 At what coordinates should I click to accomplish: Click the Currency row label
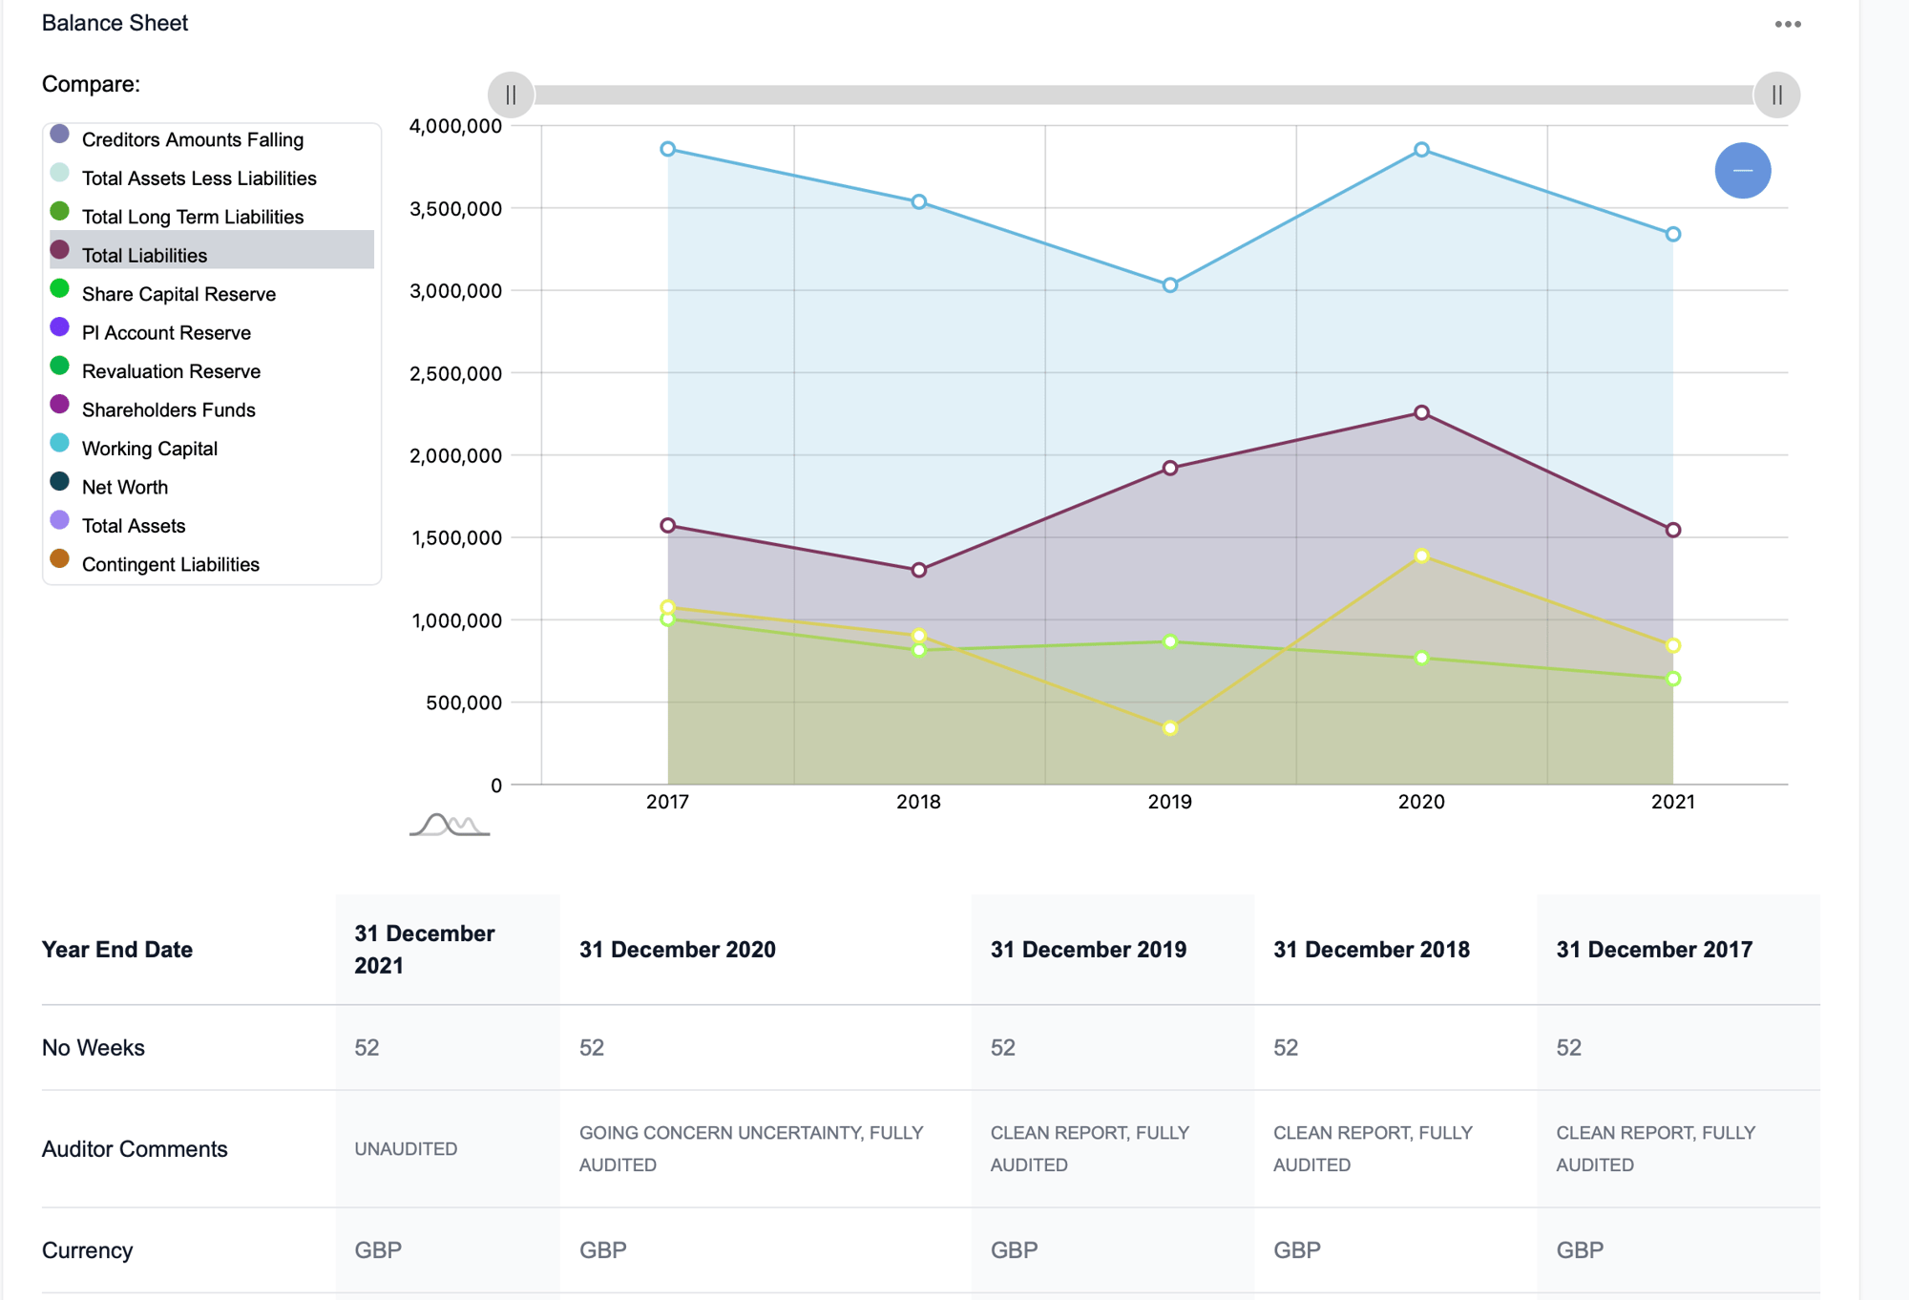coord(87,1250)
